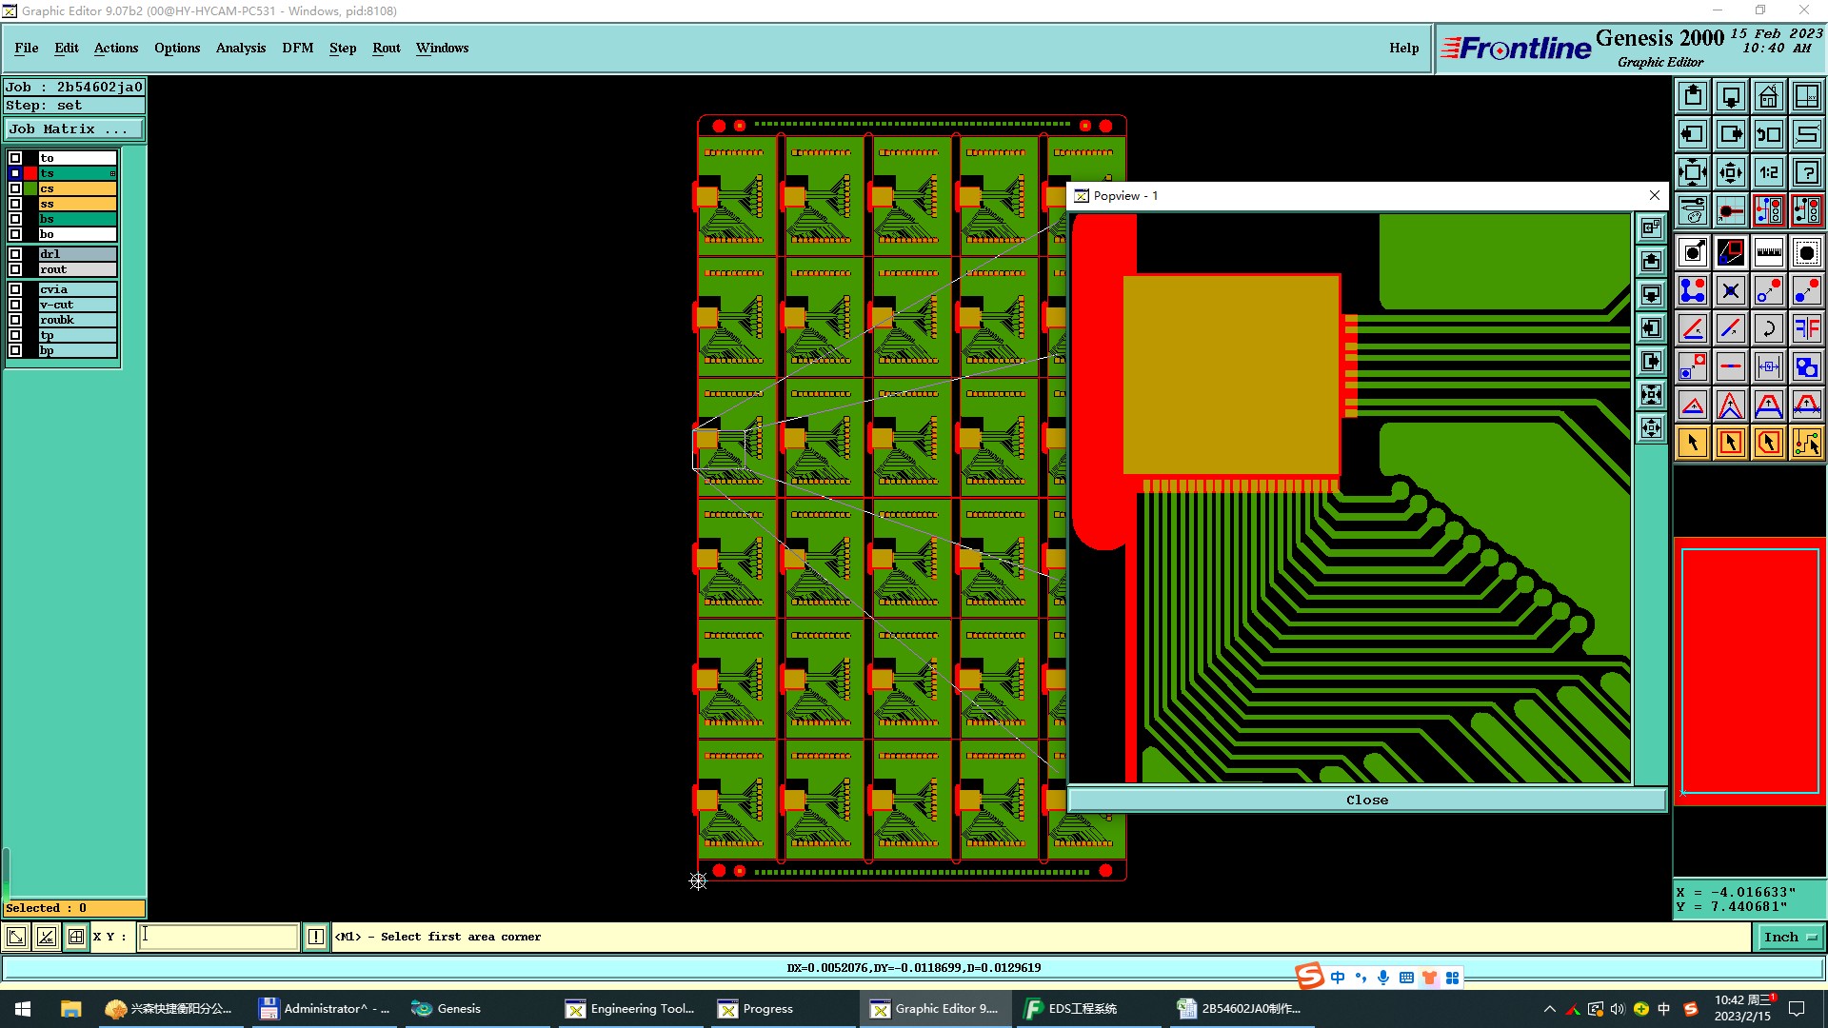The image size is (1828, 1028).
Task: Open the DFM menu
Action: click(297, 48)
